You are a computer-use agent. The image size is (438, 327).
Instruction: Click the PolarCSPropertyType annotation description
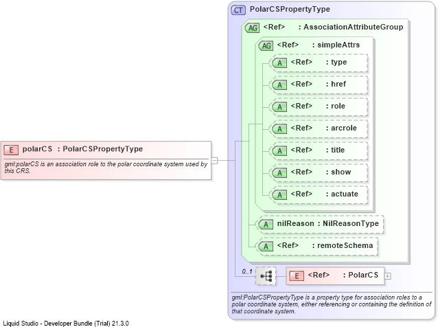pyautogui.click(x=332, y=304)
